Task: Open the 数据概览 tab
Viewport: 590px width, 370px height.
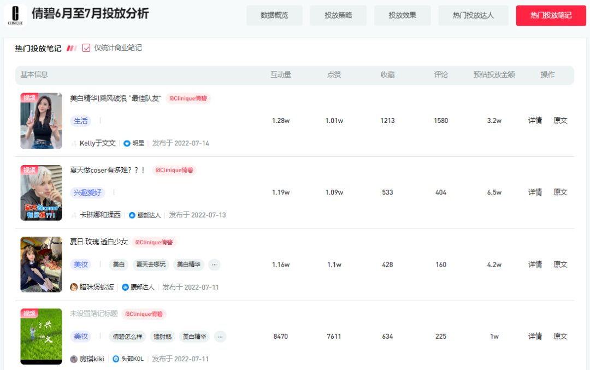Action: (274, 15)
